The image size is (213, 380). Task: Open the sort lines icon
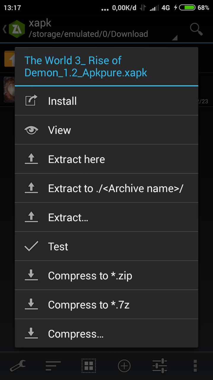point(53,366)
